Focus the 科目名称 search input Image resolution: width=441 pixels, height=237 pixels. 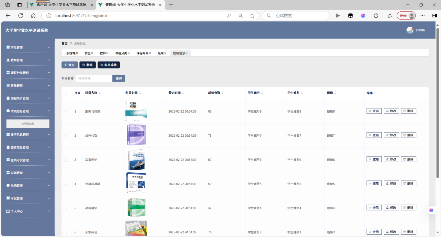coord(94,78)
